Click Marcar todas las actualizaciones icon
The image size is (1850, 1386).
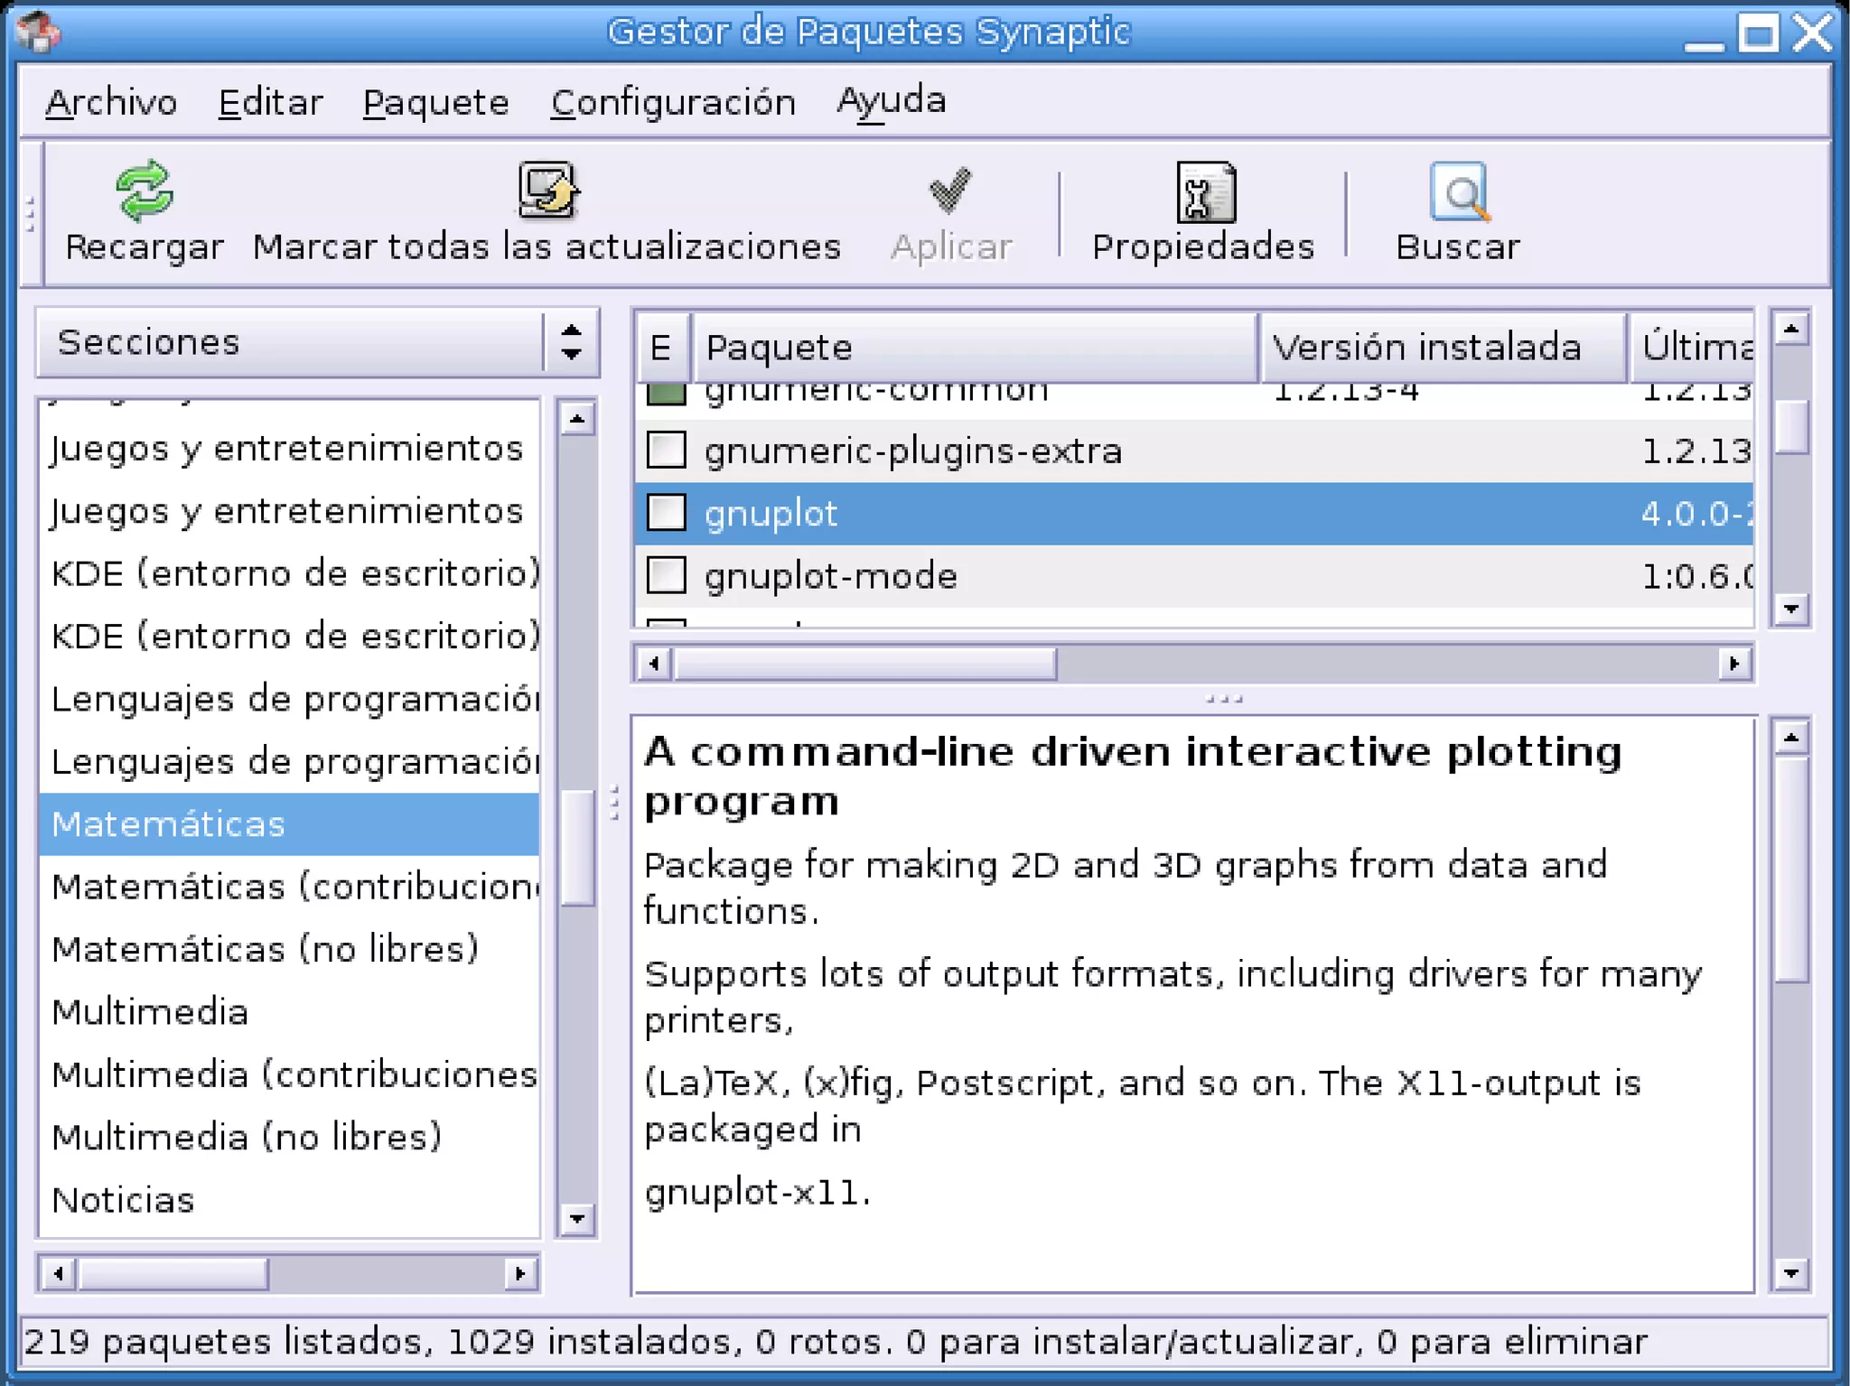coord(547,191)
